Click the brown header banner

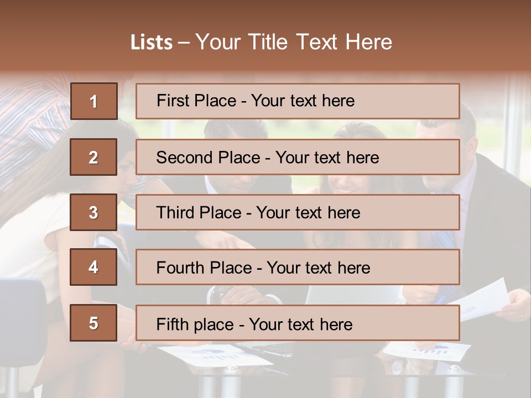coord(265,35)
